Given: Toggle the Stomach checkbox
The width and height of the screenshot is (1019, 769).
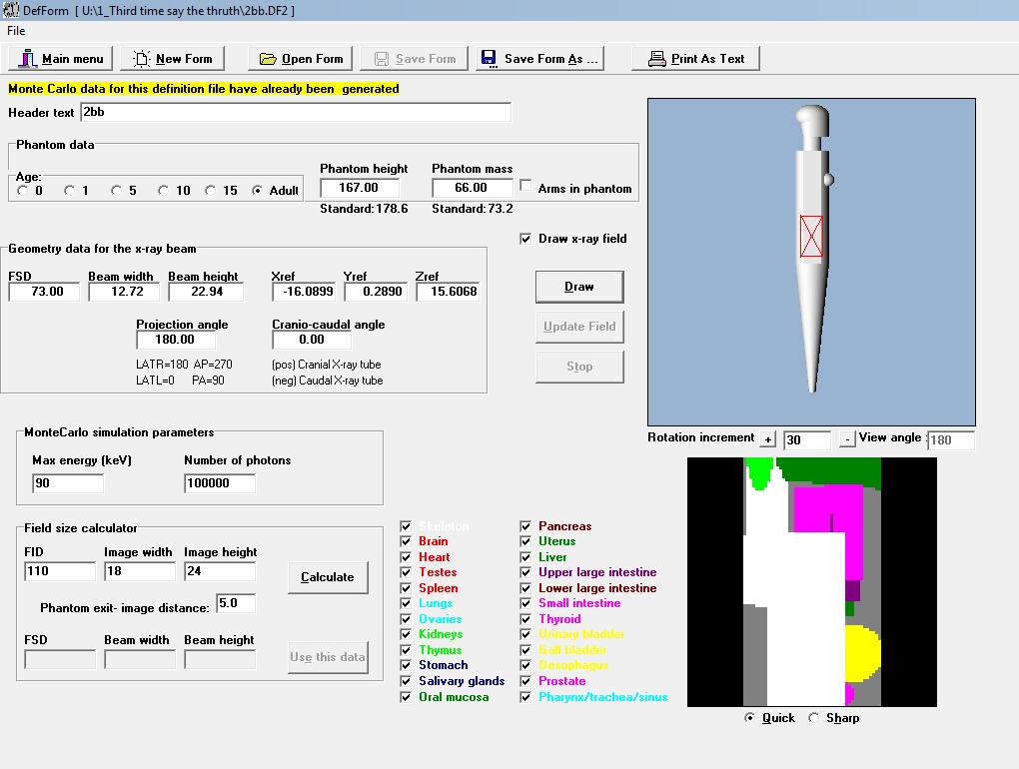Looking at the screenshot, I should click(406, 665).
